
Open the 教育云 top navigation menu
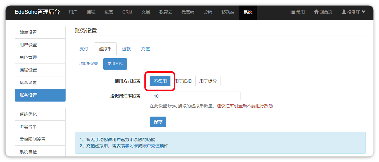pos(166,12)
